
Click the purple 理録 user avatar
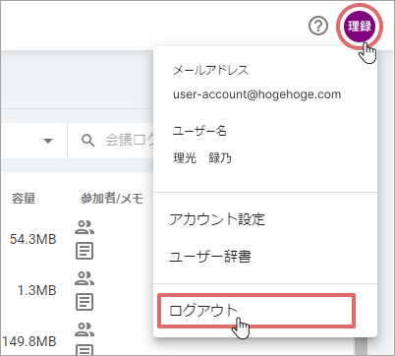pyautogui.click(x=360, y=26)
